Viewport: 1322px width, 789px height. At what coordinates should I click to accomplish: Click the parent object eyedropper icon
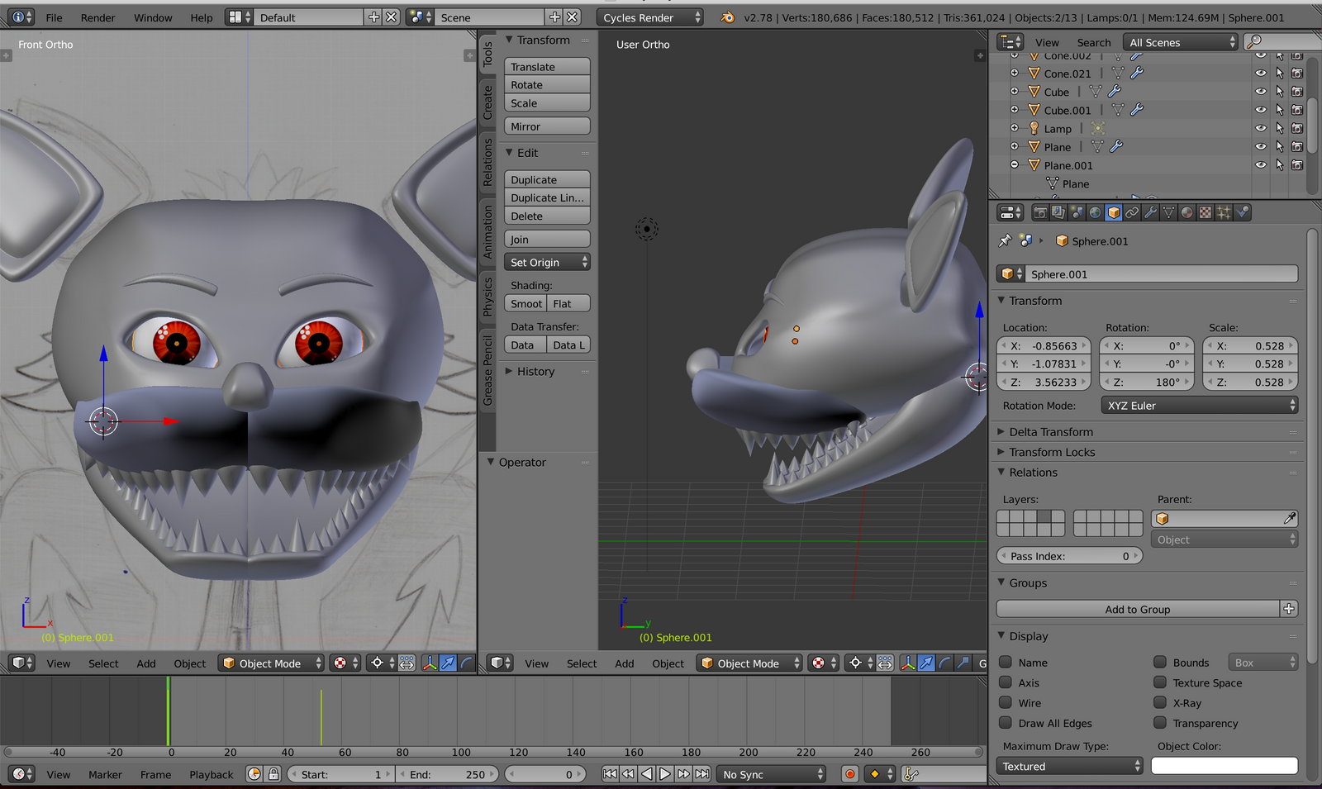pyautogui.click(x=1289, y=518)
